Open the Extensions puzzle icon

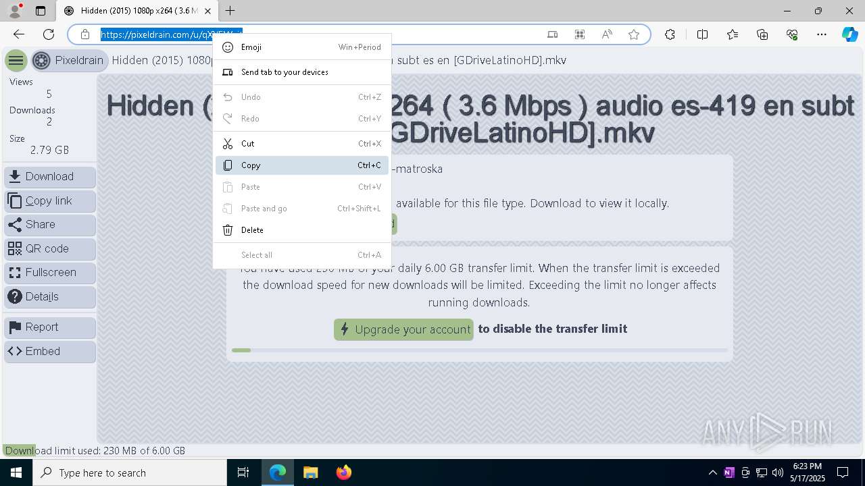click(670, 34)
